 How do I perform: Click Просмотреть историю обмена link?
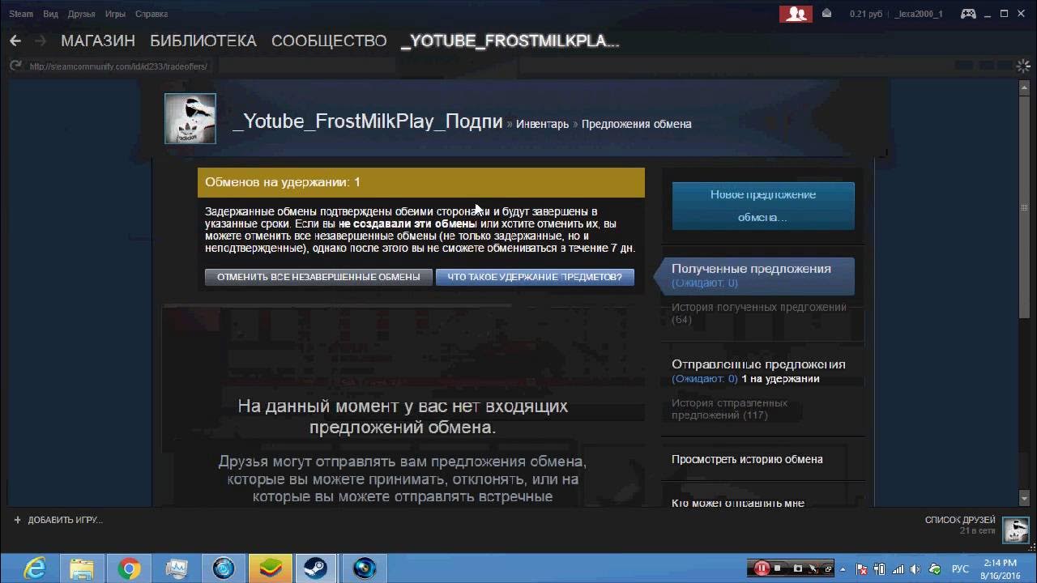click(747, 459)
